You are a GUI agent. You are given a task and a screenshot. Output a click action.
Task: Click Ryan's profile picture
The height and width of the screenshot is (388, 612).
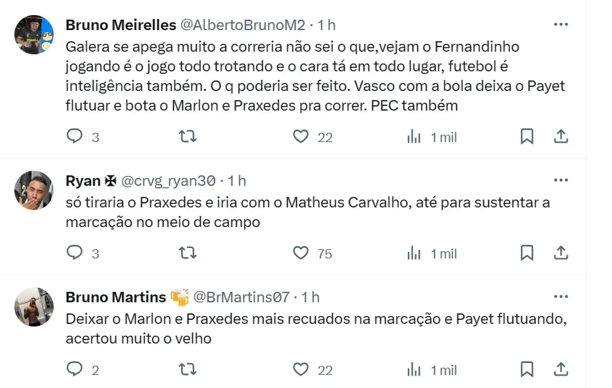(34, 190)
